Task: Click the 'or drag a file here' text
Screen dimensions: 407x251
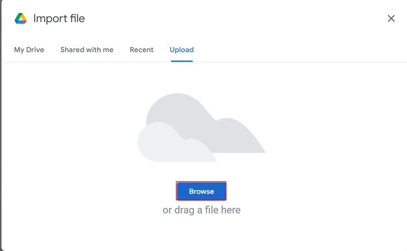Action: 201,210
